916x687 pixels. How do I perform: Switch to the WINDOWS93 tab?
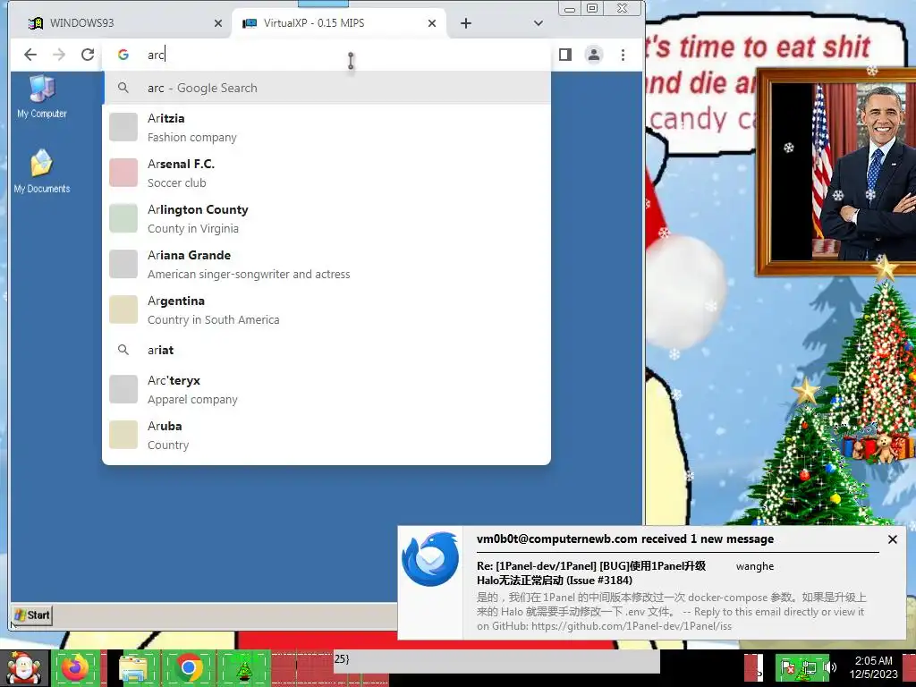pyautogui.click(x=120, y=23)
